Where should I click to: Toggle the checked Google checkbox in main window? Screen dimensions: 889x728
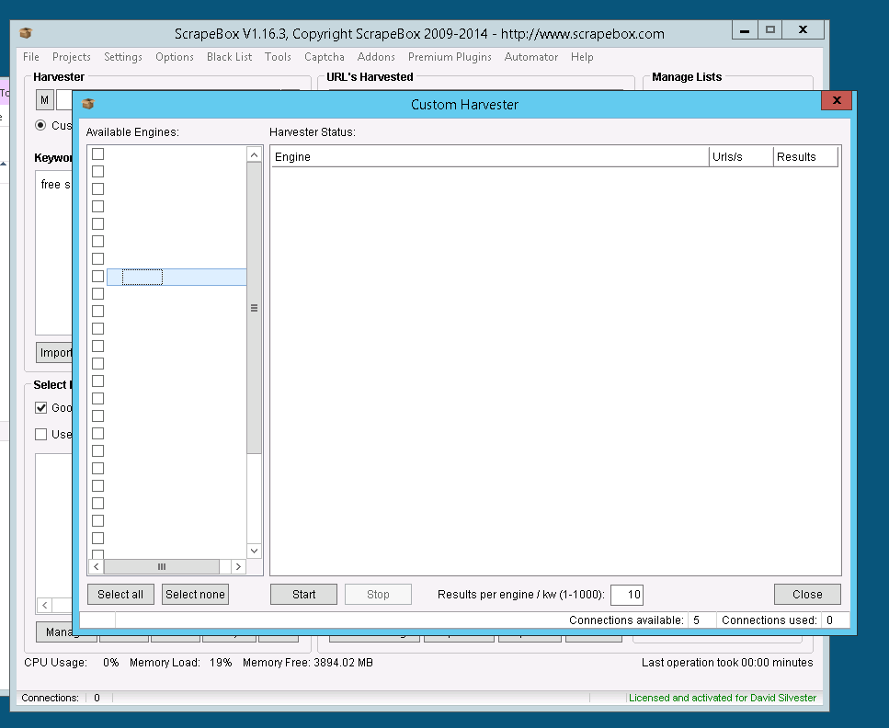[x=40, y=407]
